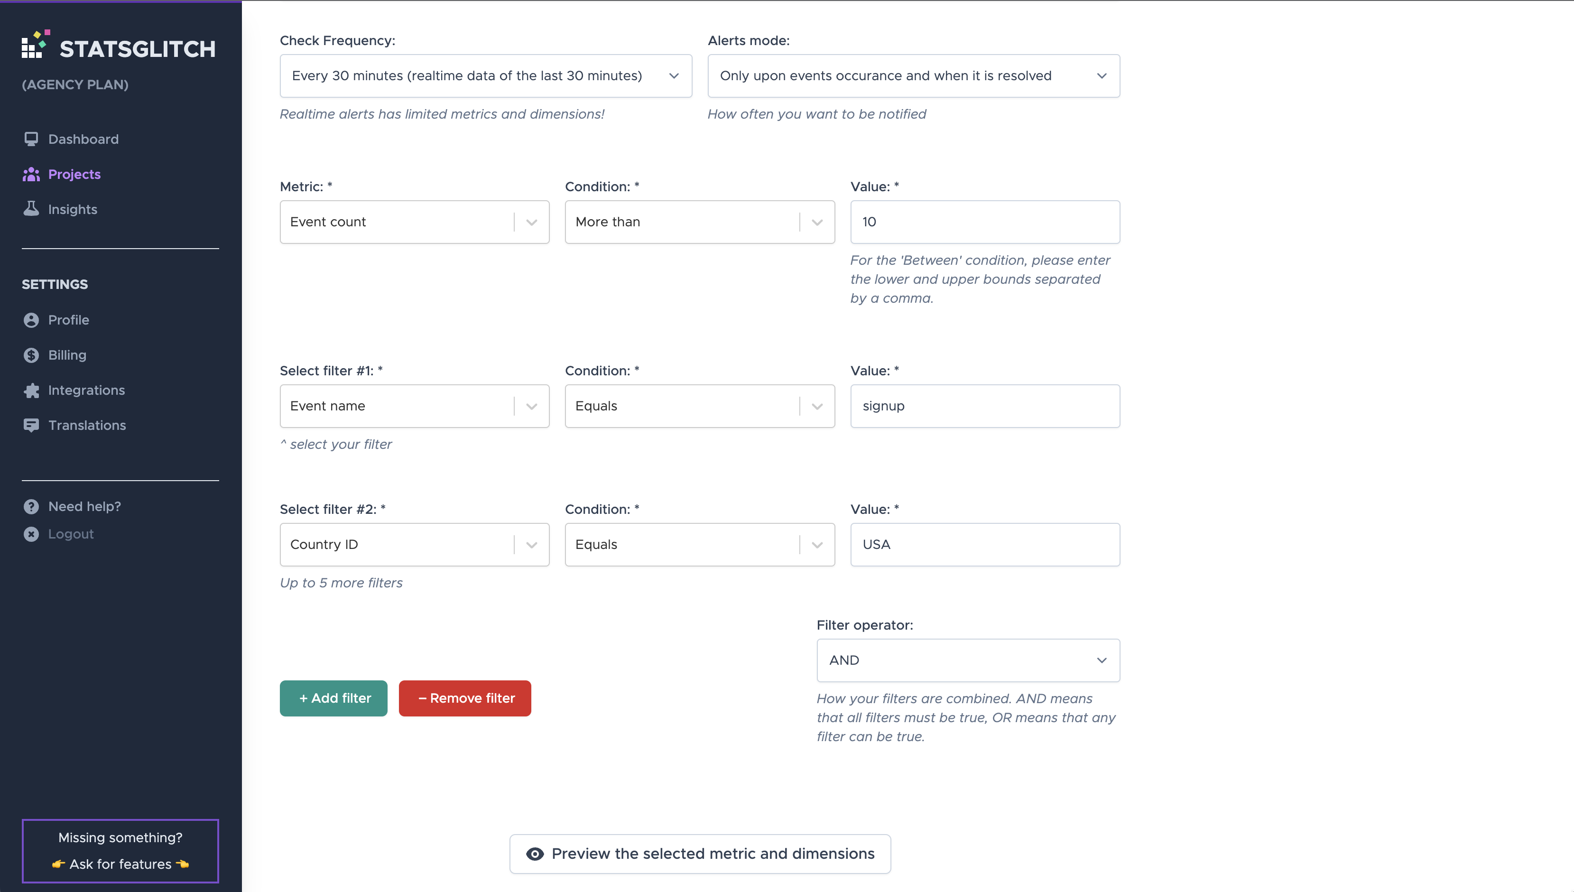Screen dimensions: 1574x892
Task: Click the "^ select your filter" hint
Action: 335,444
